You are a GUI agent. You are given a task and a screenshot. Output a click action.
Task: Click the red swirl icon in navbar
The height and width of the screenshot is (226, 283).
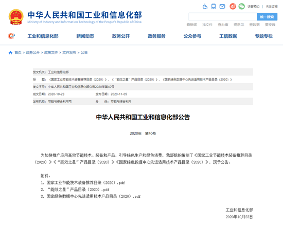pos(11,36)
